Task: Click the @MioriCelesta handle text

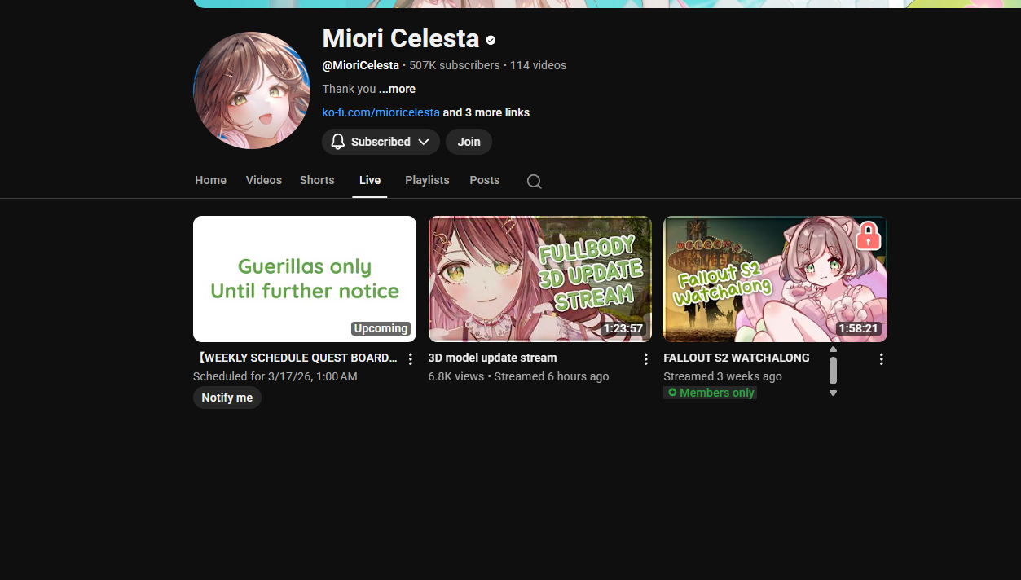Action: point(360,65)
